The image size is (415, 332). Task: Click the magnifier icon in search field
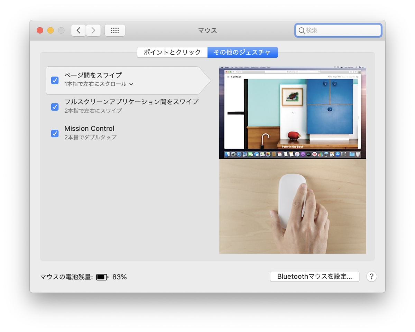click(302, 30)
